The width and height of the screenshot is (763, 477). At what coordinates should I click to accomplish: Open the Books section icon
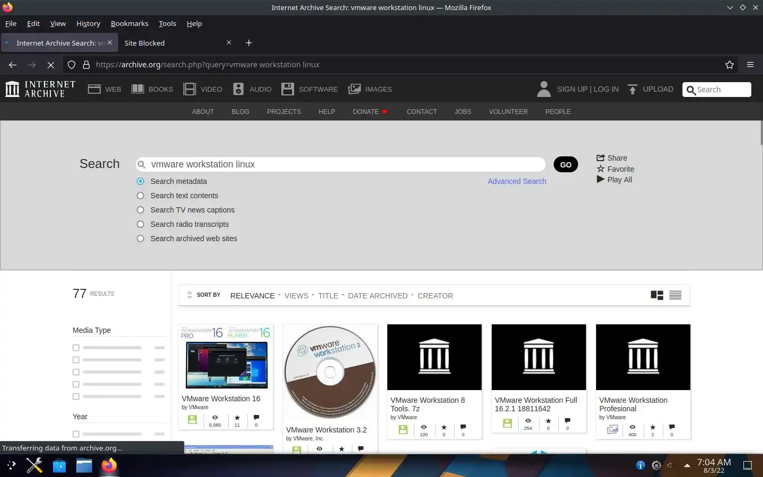138,89
